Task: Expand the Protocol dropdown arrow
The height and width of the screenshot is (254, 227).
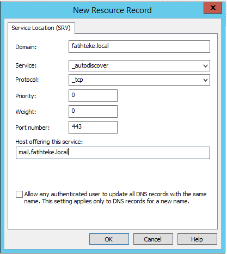Action: point(205,80)
